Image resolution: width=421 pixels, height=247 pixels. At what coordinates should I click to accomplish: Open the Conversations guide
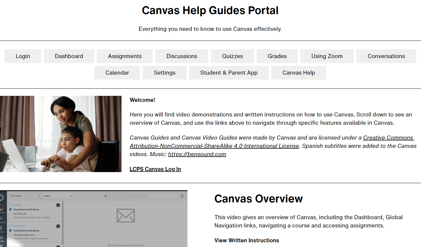(386, 56)
